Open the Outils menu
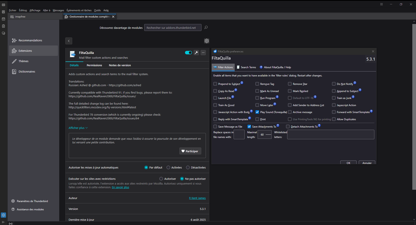This screenshot has width=416, height=225. click(97, 10)
